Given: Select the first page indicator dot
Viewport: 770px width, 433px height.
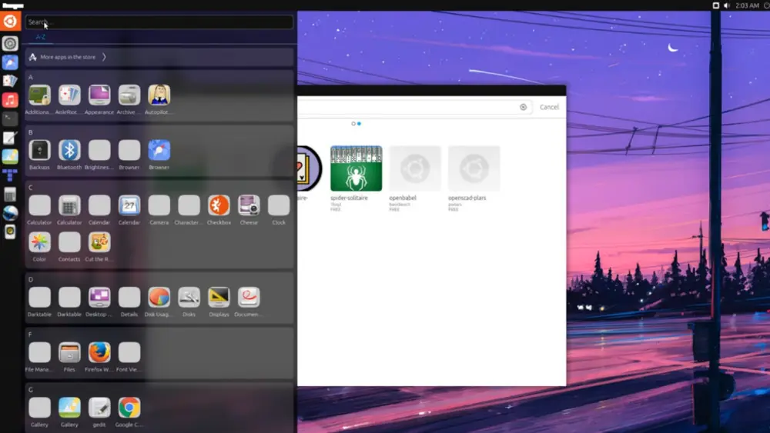Looking at the screenshot, I should point(353,124).
